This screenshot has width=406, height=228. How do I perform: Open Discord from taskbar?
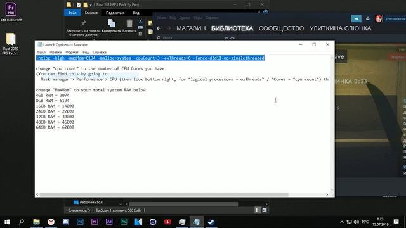65,222
